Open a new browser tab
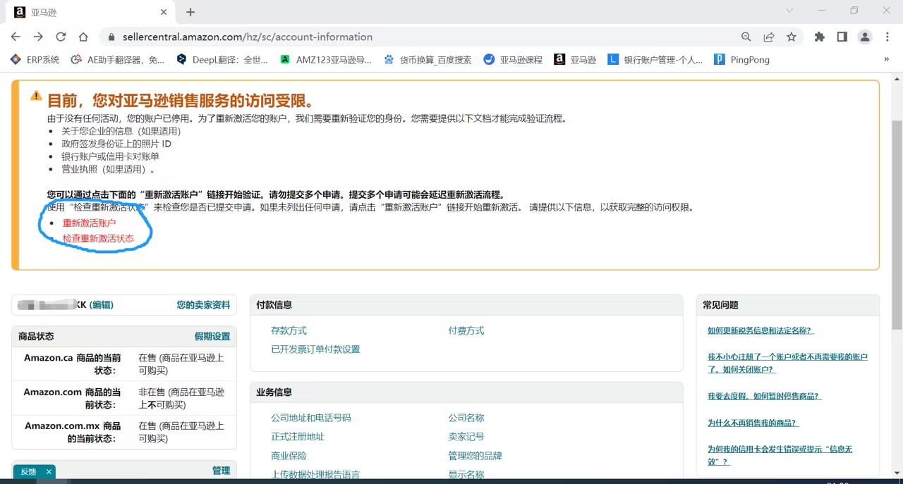Image resolution: width=903 pixels, height=484 pixels. (190, 12)
